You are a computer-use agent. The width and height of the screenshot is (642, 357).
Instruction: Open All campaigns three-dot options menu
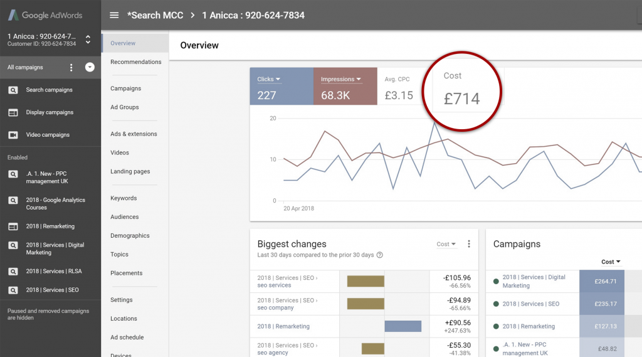[71, 68]
